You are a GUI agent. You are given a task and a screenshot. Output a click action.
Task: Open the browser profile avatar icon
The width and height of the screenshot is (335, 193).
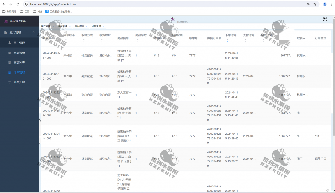click(x=325, y=4)
